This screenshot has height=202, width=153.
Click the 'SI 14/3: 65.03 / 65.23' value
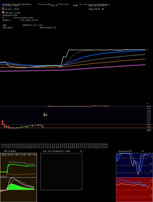23,18
